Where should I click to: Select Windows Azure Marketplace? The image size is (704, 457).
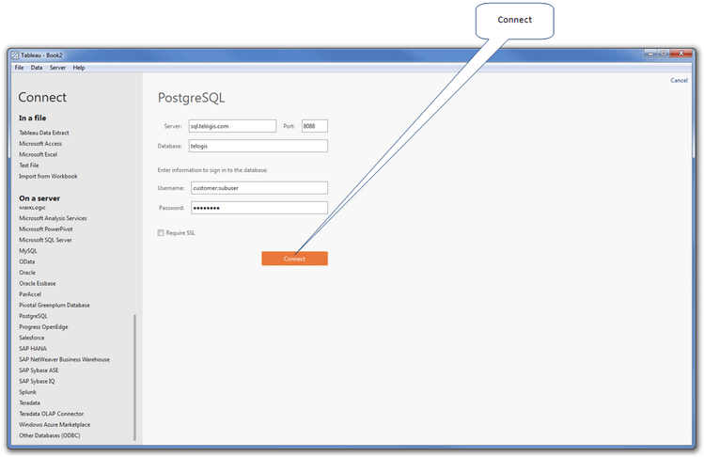[55, 424]
